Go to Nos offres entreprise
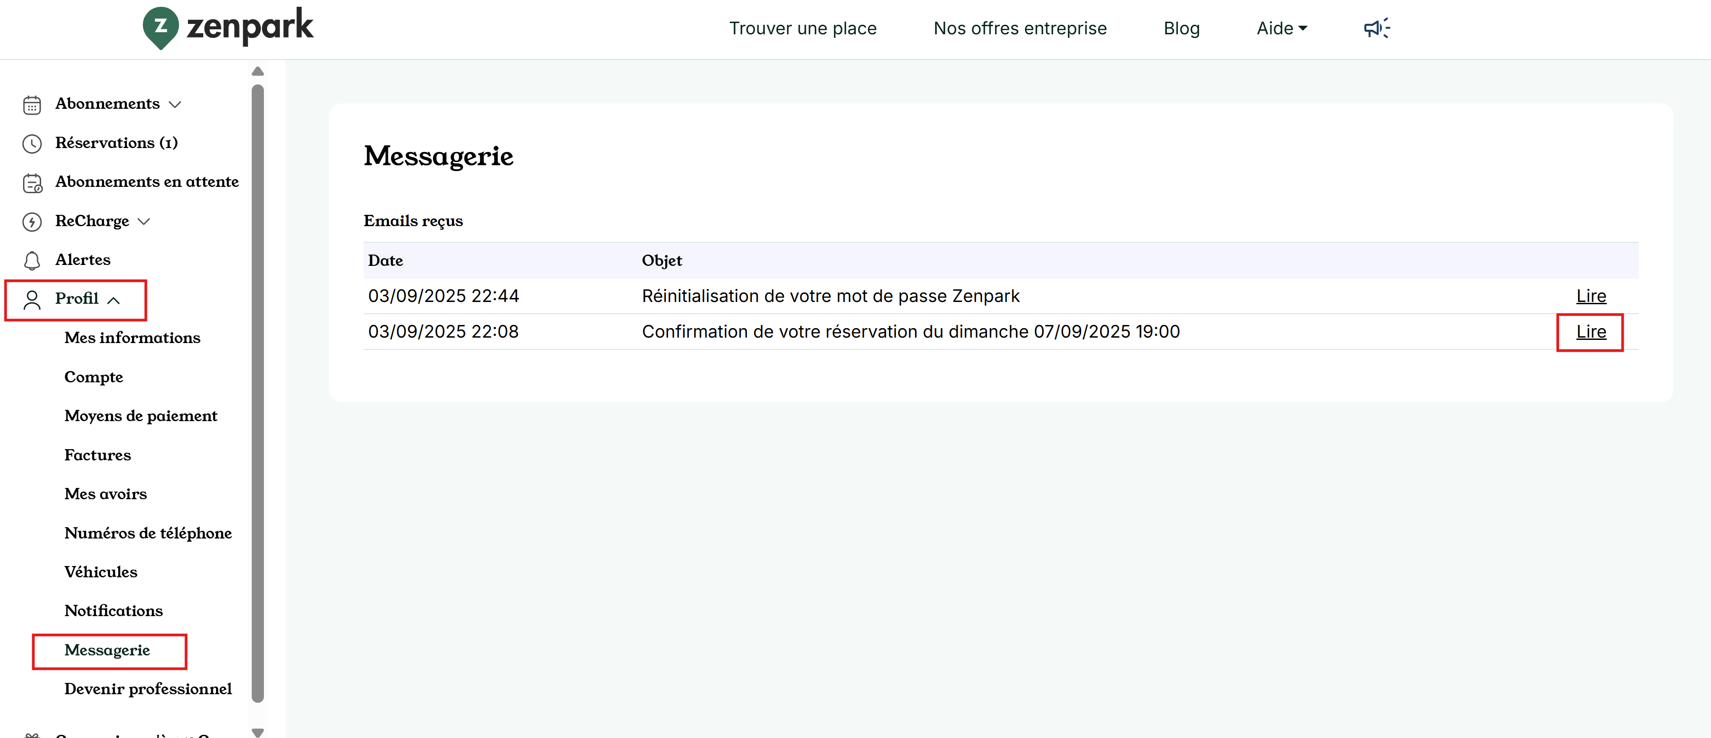Viewport: 1711px width, 738px height. [1020, 28]
